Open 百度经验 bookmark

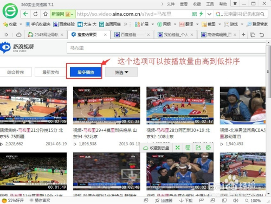pos(64,24)
